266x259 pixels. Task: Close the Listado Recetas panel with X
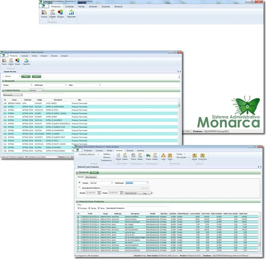coord(180,72)
